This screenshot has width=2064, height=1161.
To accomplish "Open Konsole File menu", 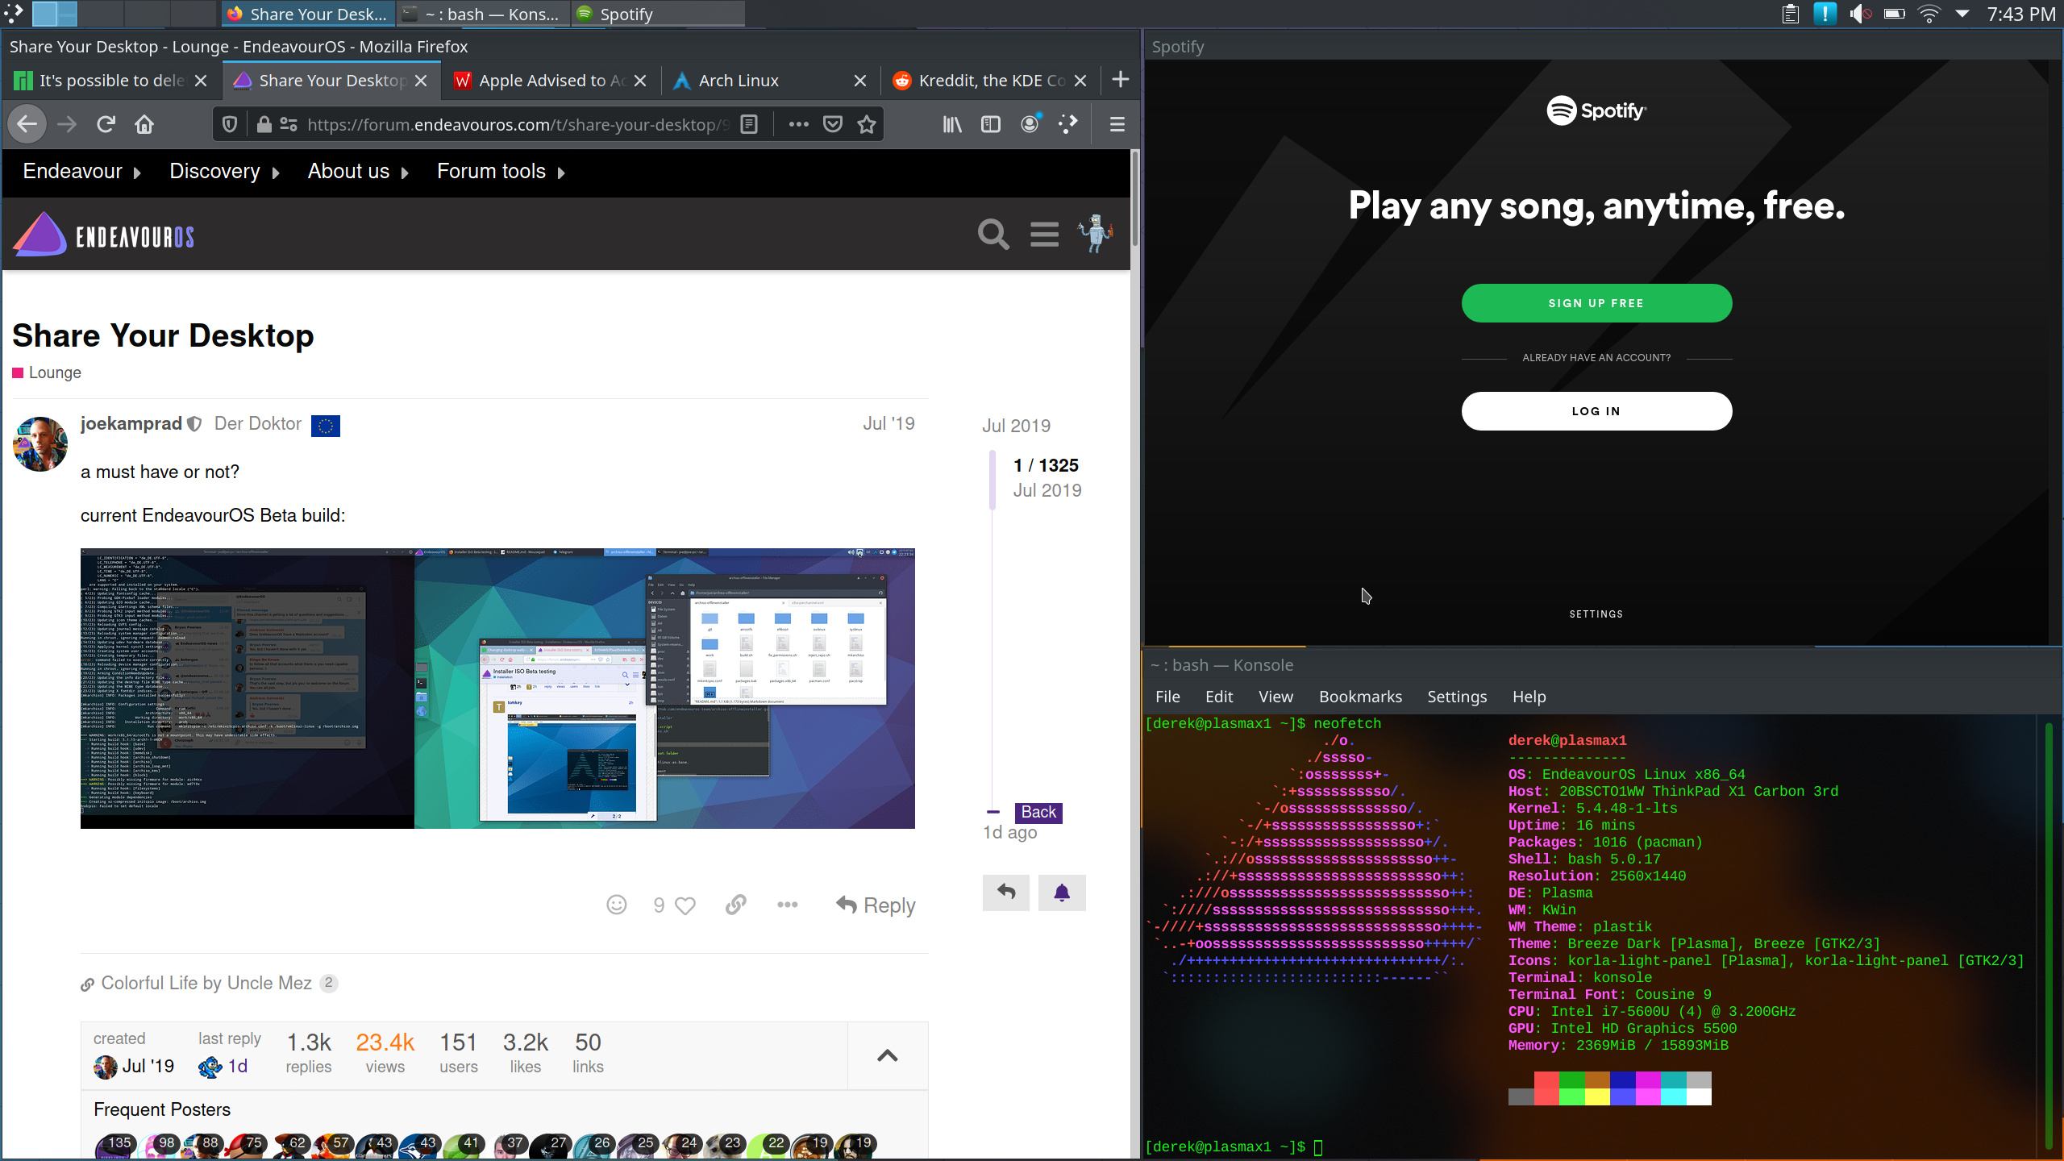I will point(1167,697).
